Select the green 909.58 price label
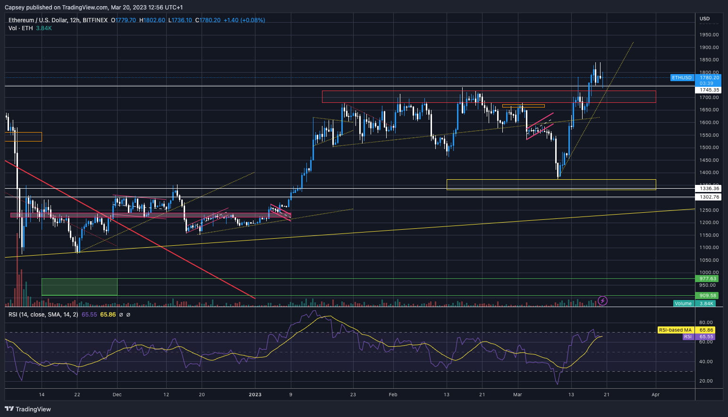728x417 pixels. [x=708, y=296]
